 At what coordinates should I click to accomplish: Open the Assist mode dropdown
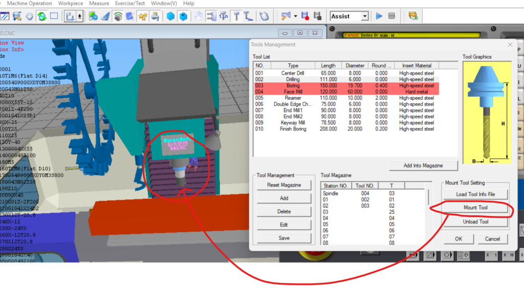tap(364, 16)
